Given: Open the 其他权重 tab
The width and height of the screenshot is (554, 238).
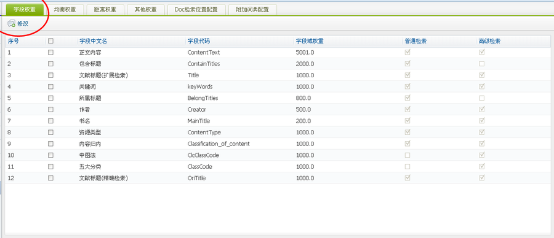Looking at the screenshot, I should 145,9.
